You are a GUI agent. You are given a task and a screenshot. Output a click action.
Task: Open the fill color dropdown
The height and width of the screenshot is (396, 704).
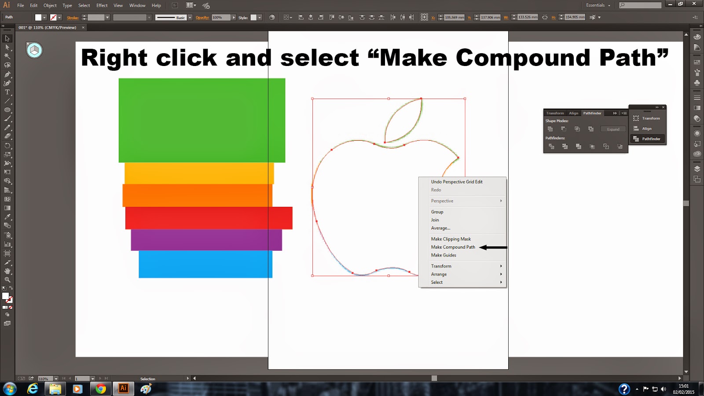click(x=44, y=18)
